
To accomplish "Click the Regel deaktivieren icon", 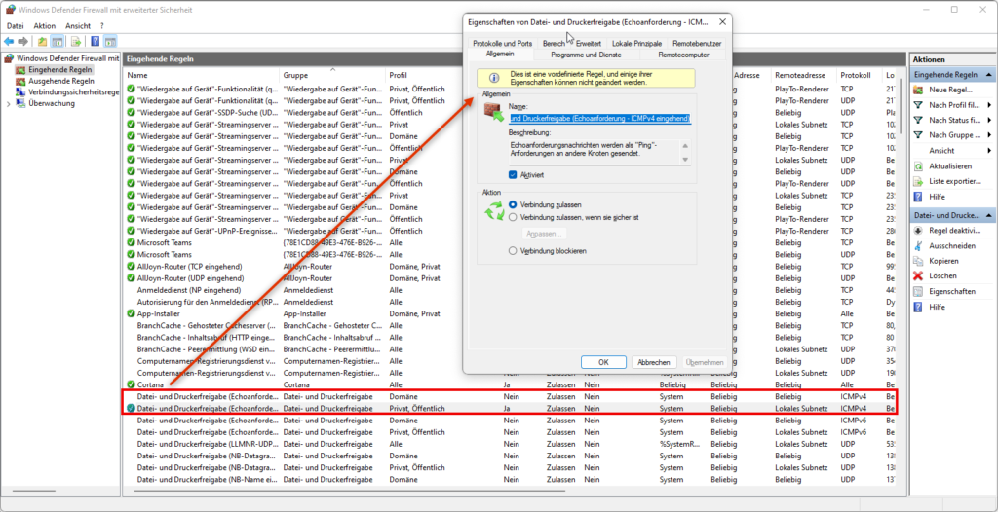I will (918, 231).
